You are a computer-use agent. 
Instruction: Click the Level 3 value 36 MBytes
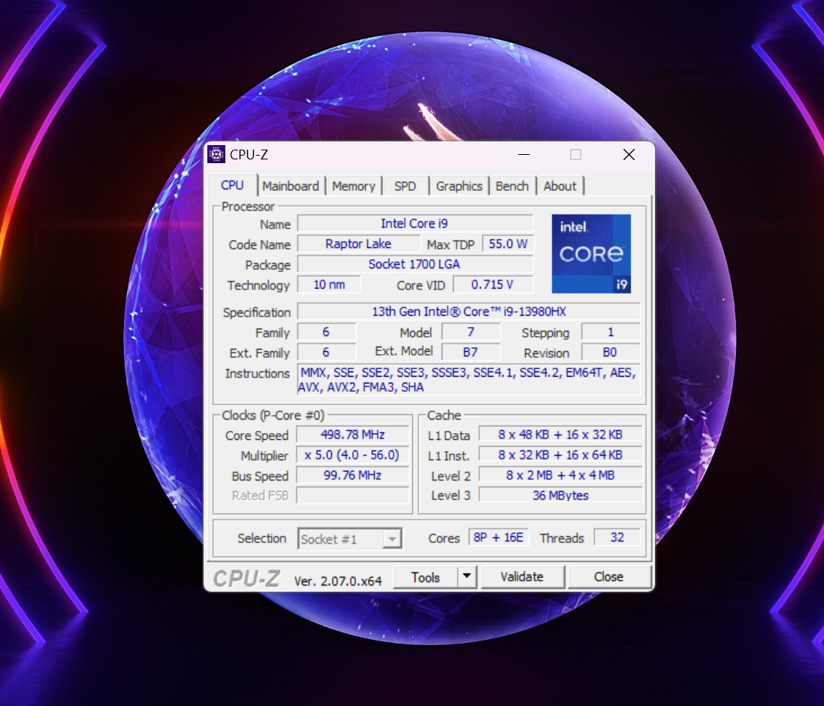pos(560,495)
